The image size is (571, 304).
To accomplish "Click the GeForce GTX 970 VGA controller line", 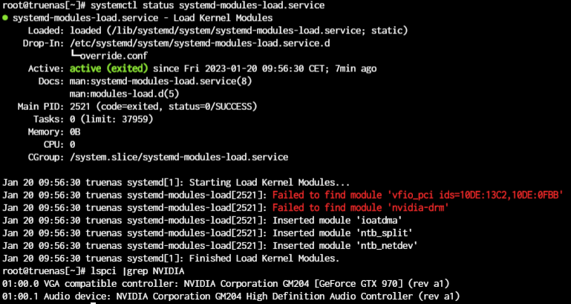I will click(226, 284).
